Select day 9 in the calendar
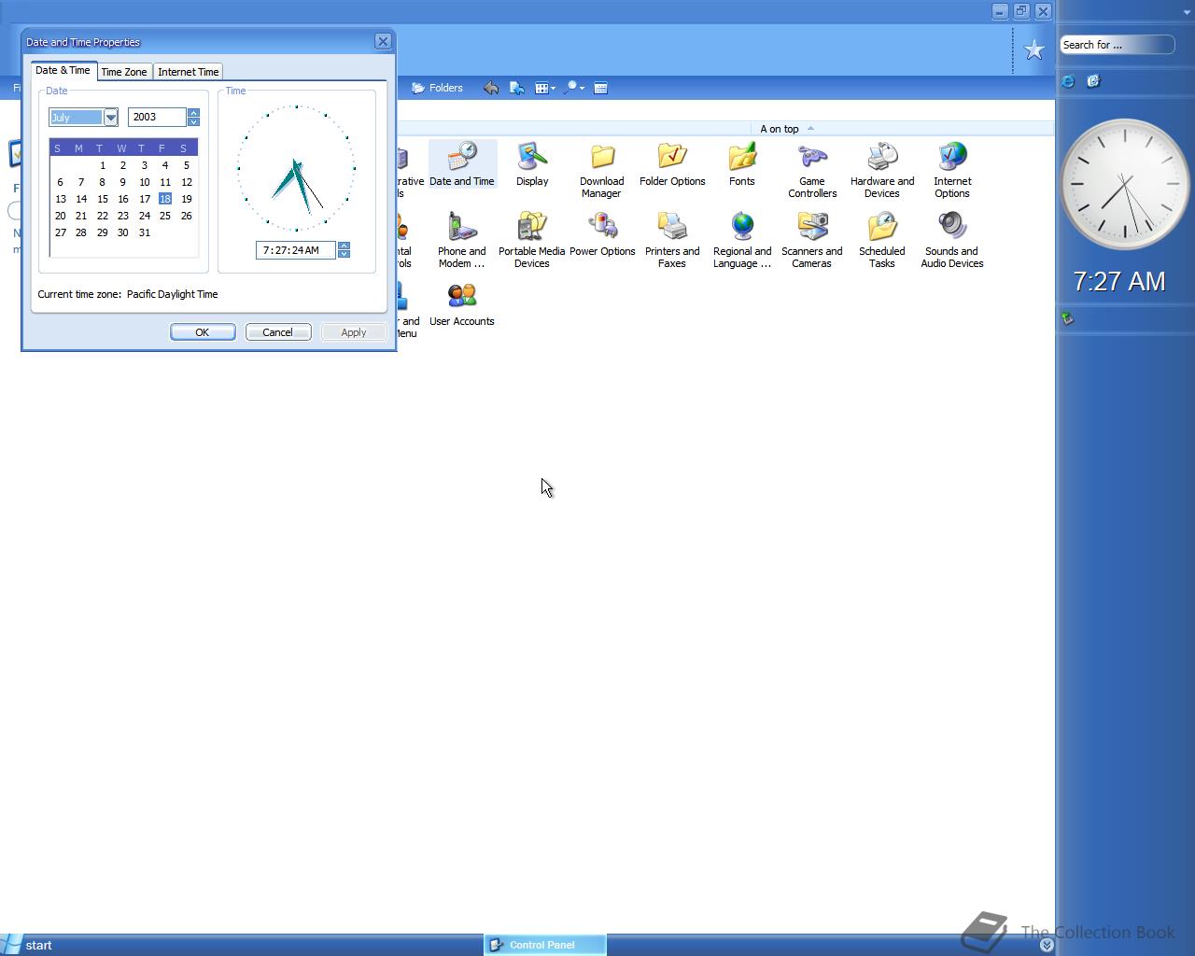 point(122,182)
